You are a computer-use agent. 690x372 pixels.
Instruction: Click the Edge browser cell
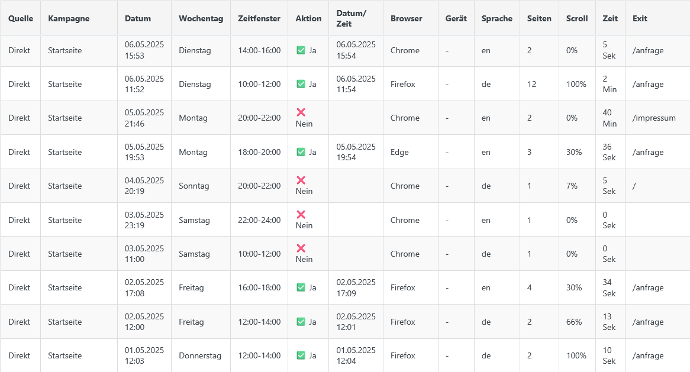(398, 153)
